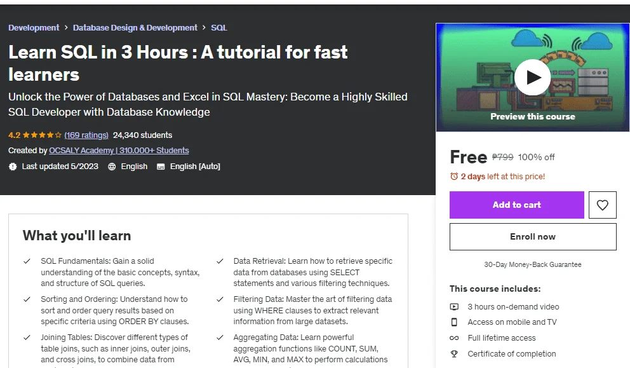Click Access on mobile and TV text
Screen dimensions: 630x368
513,322
